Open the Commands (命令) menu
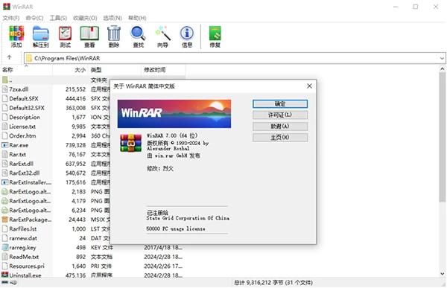This screenshot has width=447, height=288. click(34, 18)
